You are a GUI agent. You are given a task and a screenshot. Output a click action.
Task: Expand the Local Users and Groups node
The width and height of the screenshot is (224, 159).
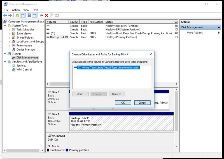tap(9, 42)
